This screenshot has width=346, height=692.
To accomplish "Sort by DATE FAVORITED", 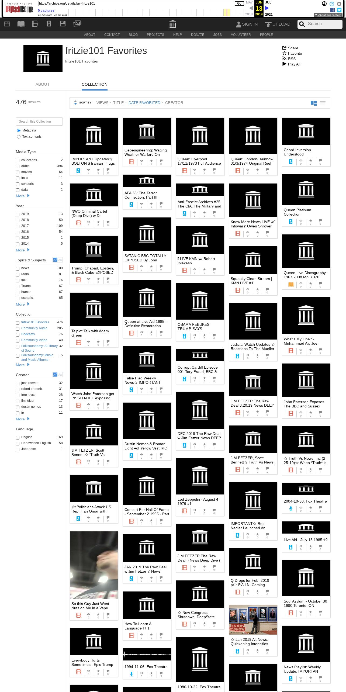I will (144, 103).
